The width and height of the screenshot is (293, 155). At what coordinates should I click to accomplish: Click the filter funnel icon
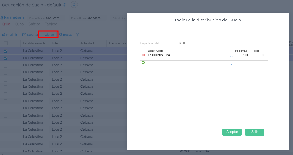[77, 35]
